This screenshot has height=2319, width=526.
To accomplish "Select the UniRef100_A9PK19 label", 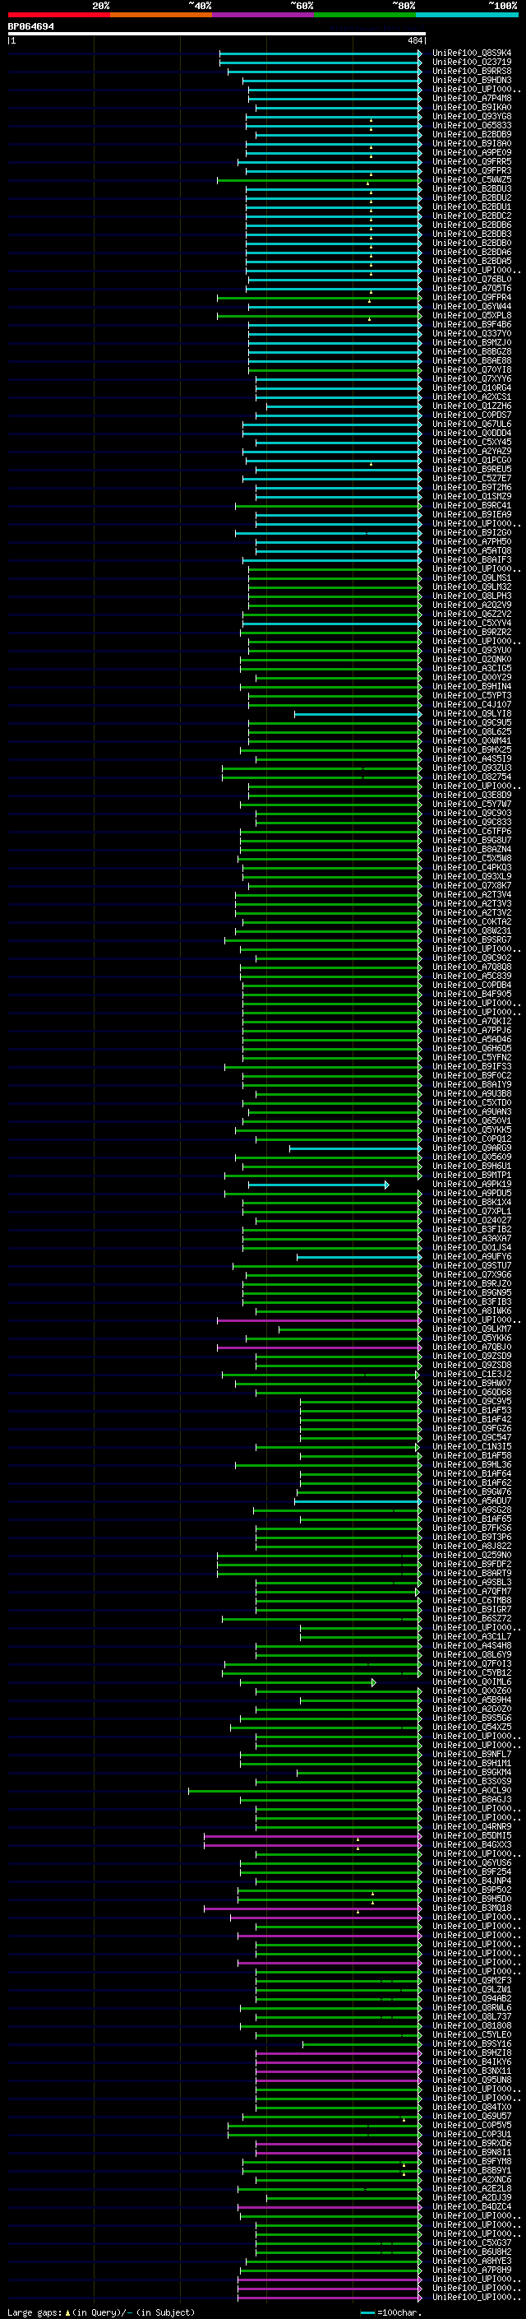I will click(471, 1185).
